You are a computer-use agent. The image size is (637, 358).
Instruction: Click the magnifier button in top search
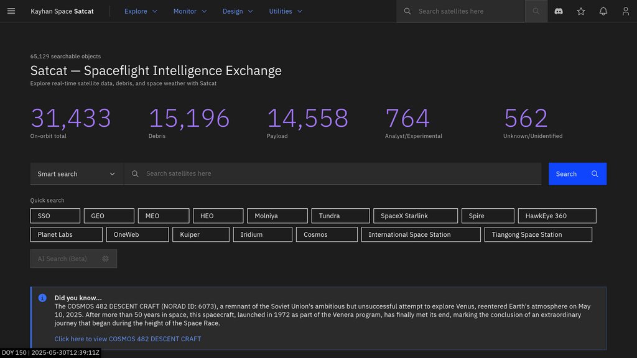click(x=536, y=11)
